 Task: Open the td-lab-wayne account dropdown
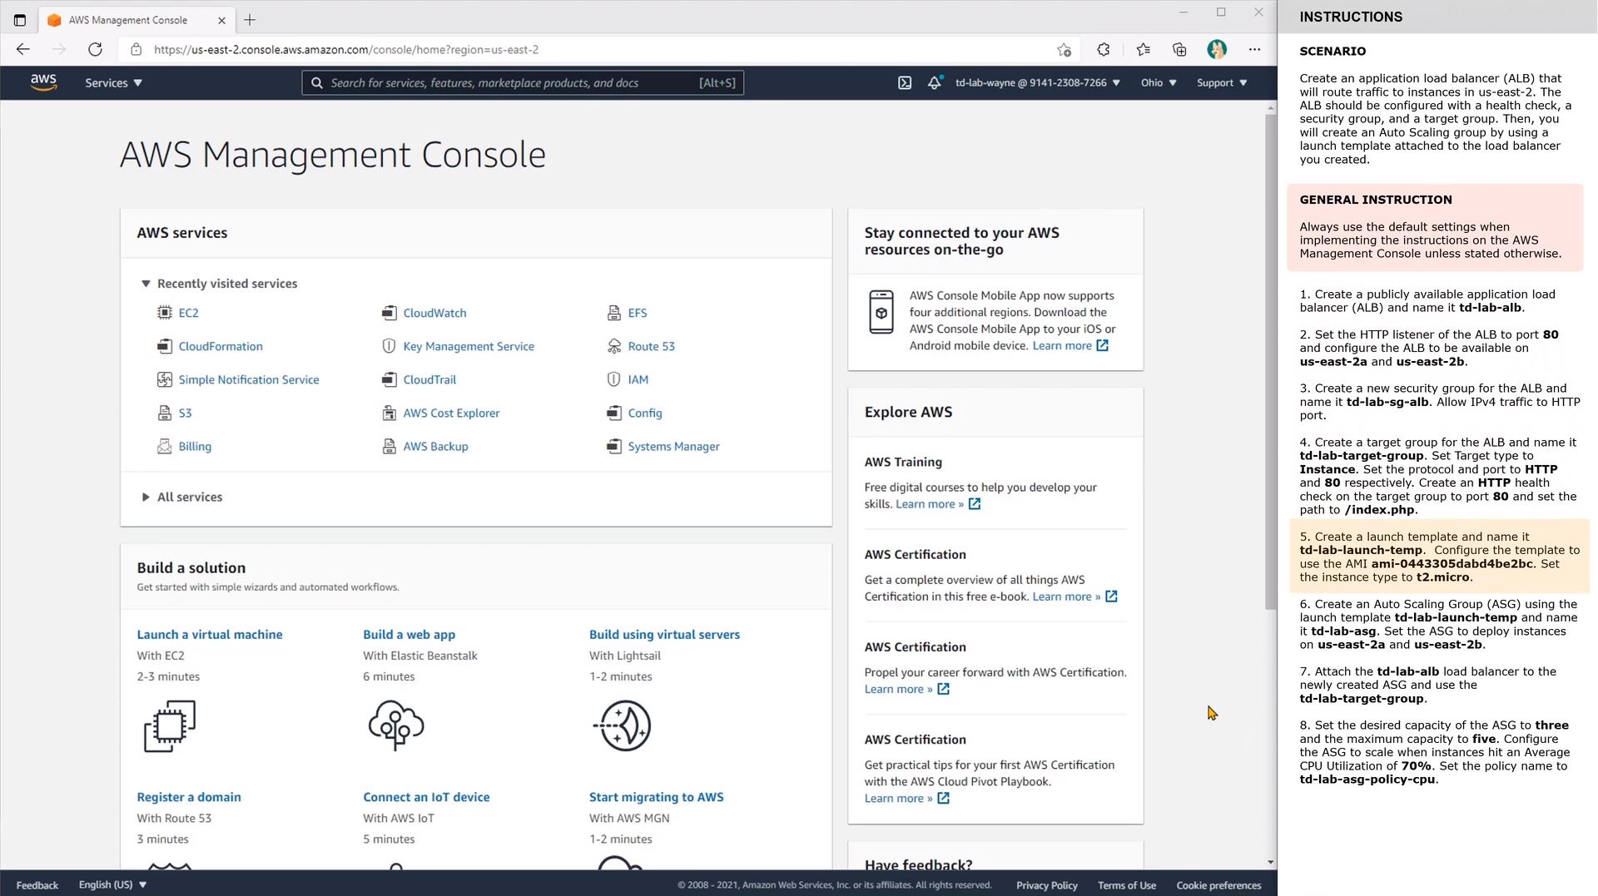[x=1038, y=83]
